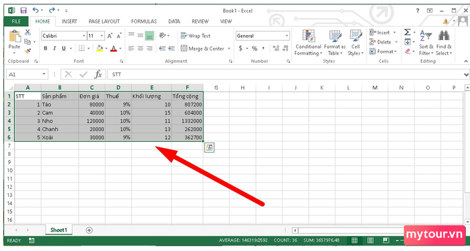Decrease font size with smaller A icon

point(119,36)
